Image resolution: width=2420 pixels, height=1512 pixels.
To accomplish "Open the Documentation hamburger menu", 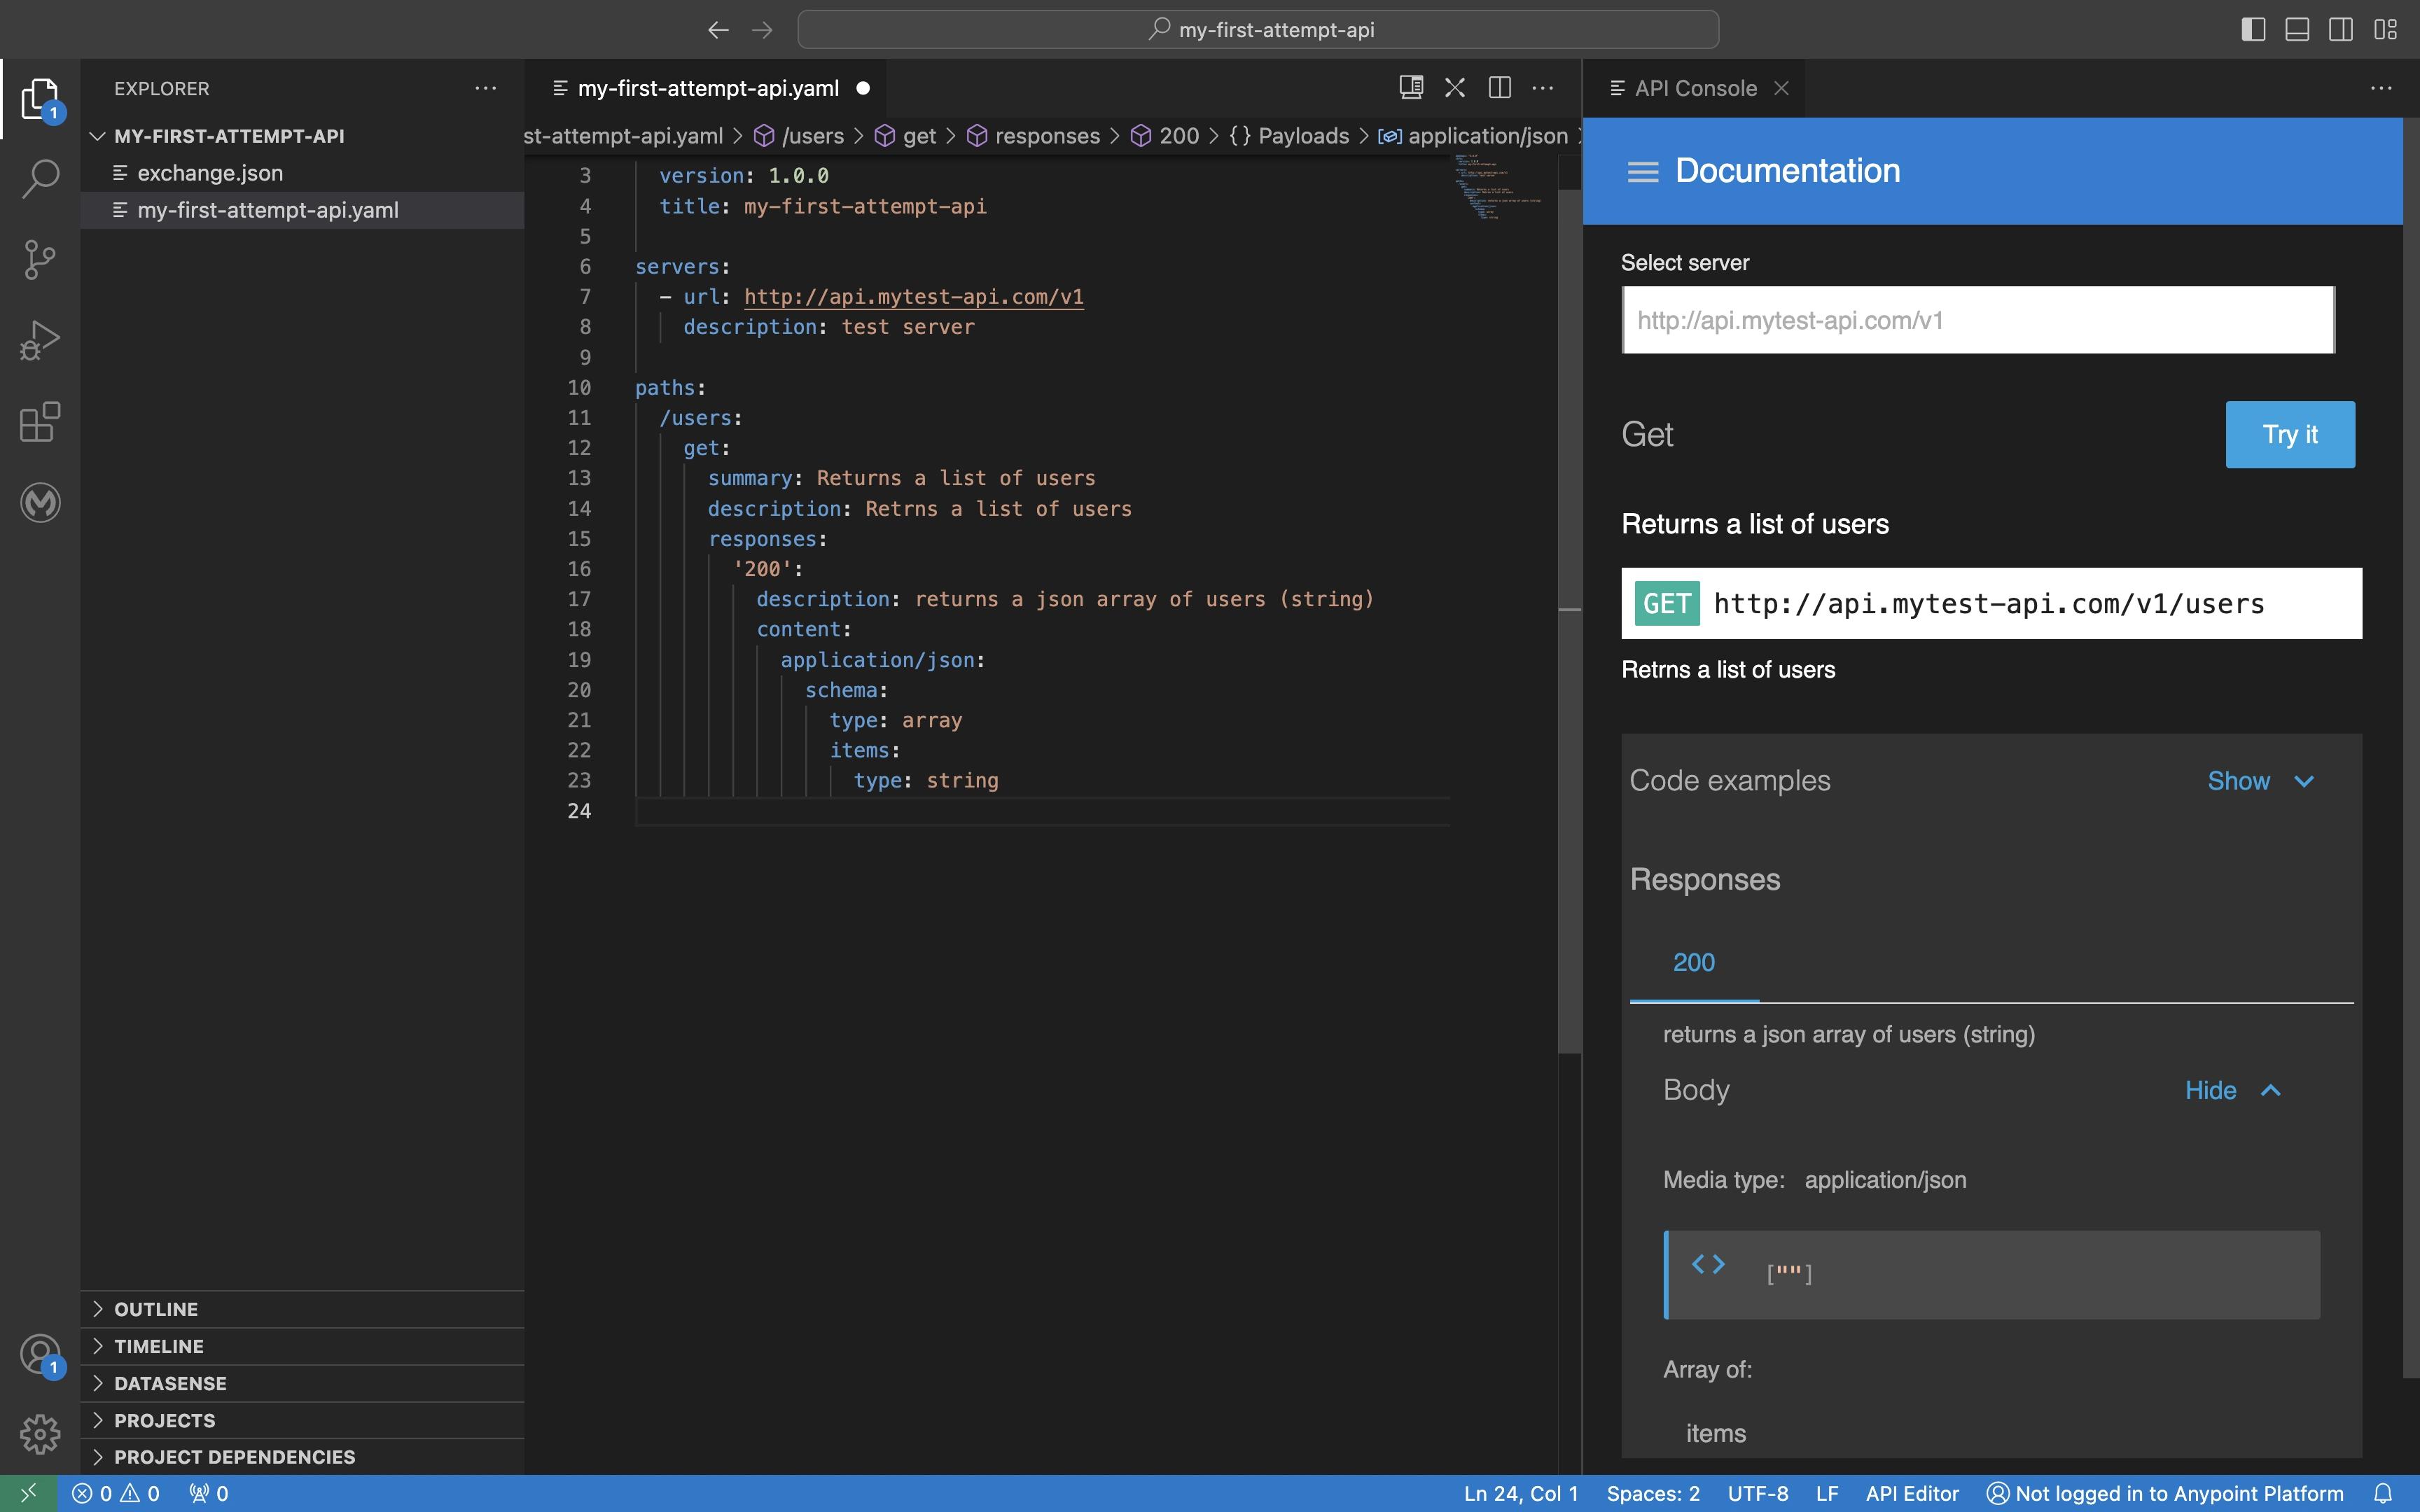I will point(1642,172).
